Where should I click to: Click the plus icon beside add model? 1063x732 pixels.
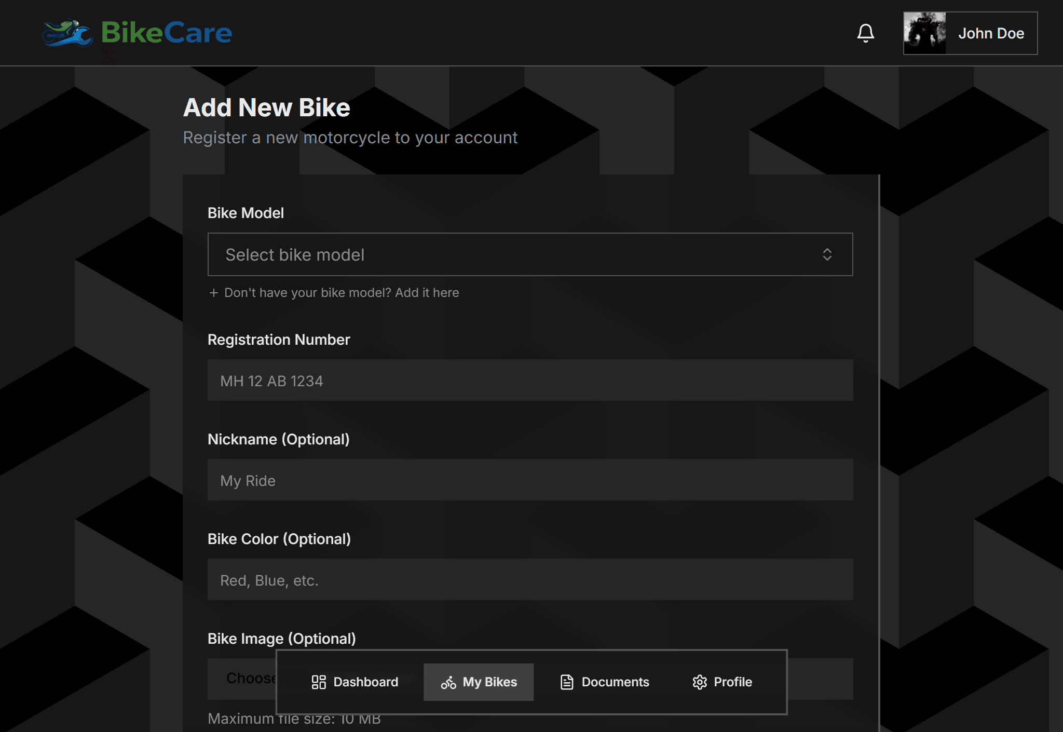[x=213, y=293]
